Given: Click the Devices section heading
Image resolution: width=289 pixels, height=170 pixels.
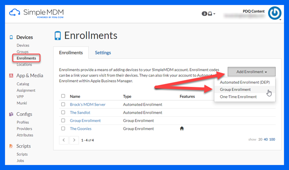Looking at the screenshot, I should tap(25, 37).
